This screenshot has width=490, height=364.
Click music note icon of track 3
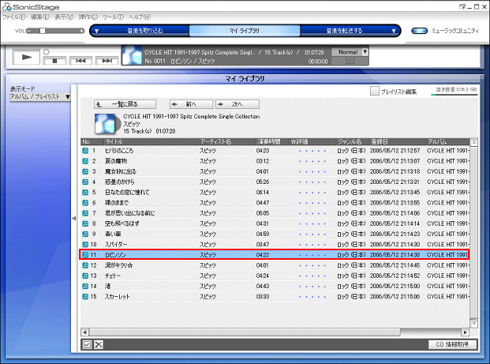coord(85,171)
